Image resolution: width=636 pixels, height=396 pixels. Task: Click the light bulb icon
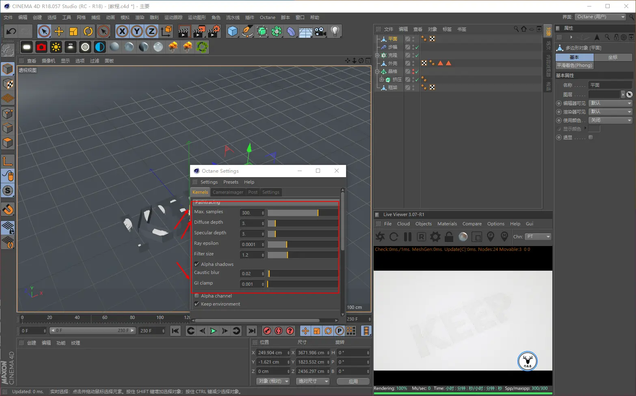[x=335, y=31]
